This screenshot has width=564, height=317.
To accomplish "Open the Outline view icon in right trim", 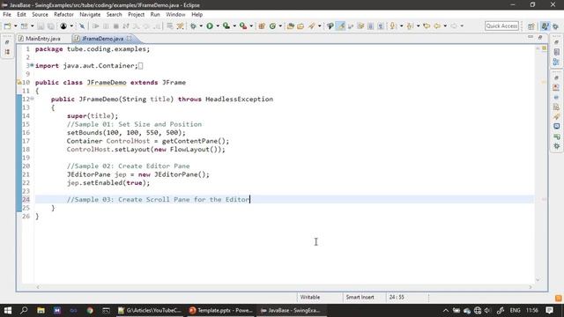I will (556, 62).
